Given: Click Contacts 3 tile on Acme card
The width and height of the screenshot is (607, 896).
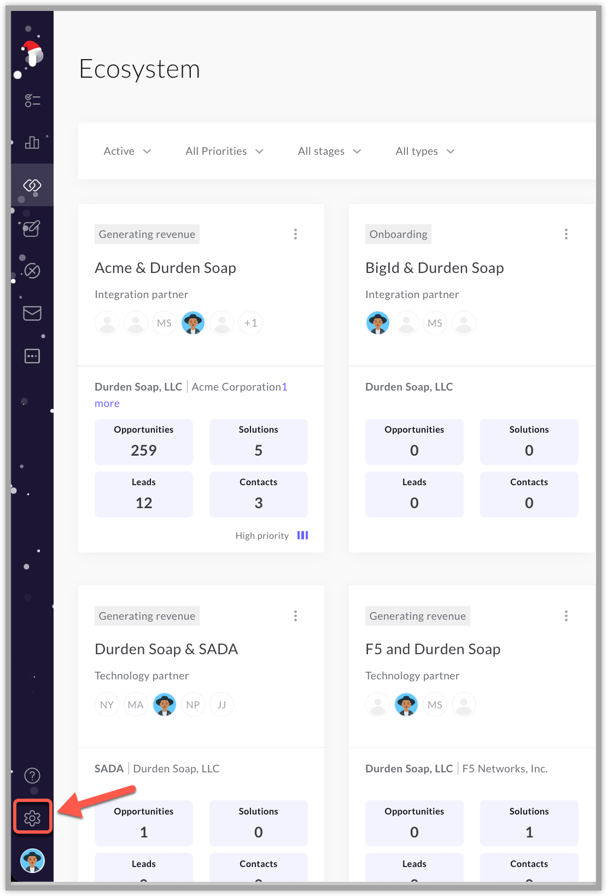Looking at the screenshot, I should point(259,494).
